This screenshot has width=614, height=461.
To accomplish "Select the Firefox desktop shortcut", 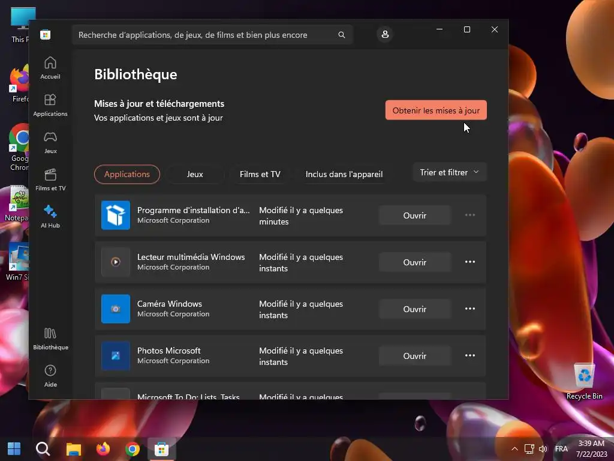I will coord(19,84).
